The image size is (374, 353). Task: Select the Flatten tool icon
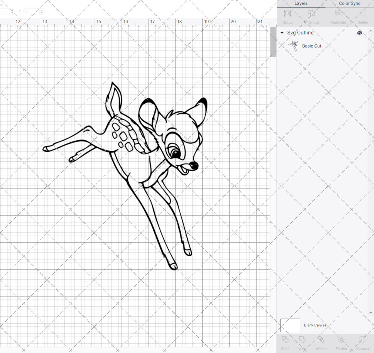click(341, 340)
